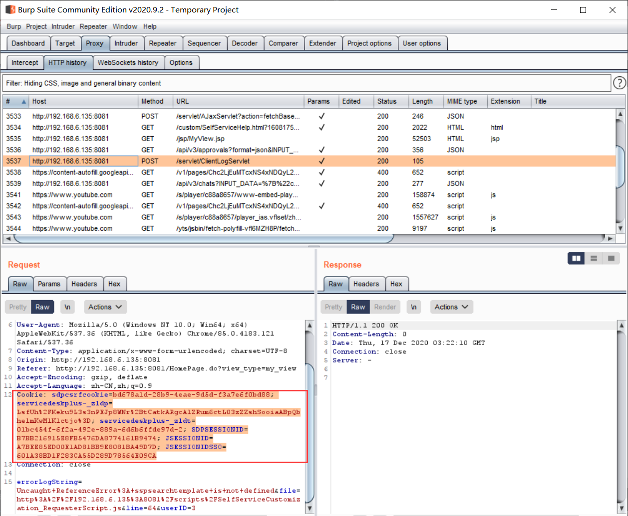Select history row 3533 AJaxServlet request
Image resolution: width=628 pixels, height=516 pixels.
tap(310, 116)
